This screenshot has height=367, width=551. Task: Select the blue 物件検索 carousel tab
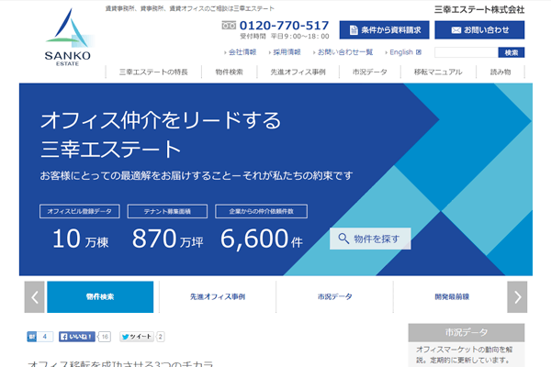[x=100, y=296]
